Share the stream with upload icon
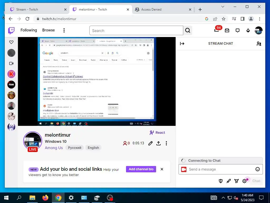 (x=158, y=143)
